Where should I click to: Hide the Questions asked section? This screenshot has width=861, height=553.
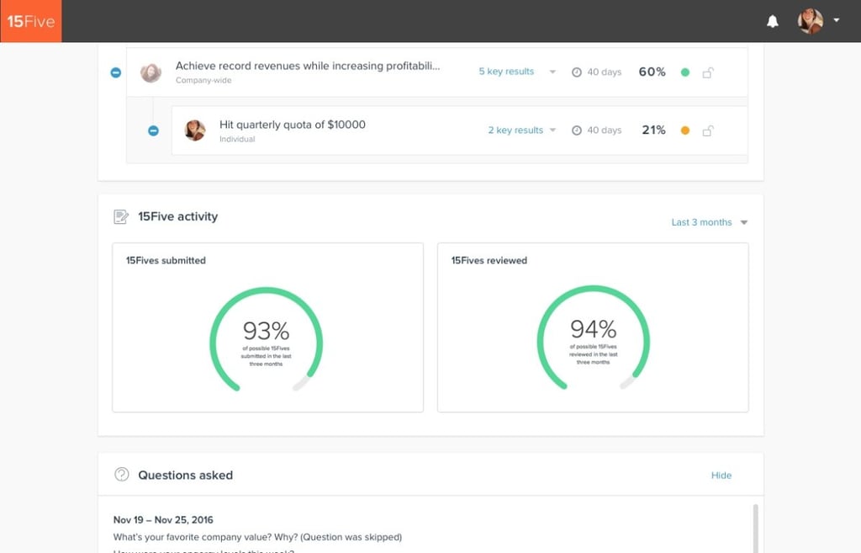tap(721, 476)
